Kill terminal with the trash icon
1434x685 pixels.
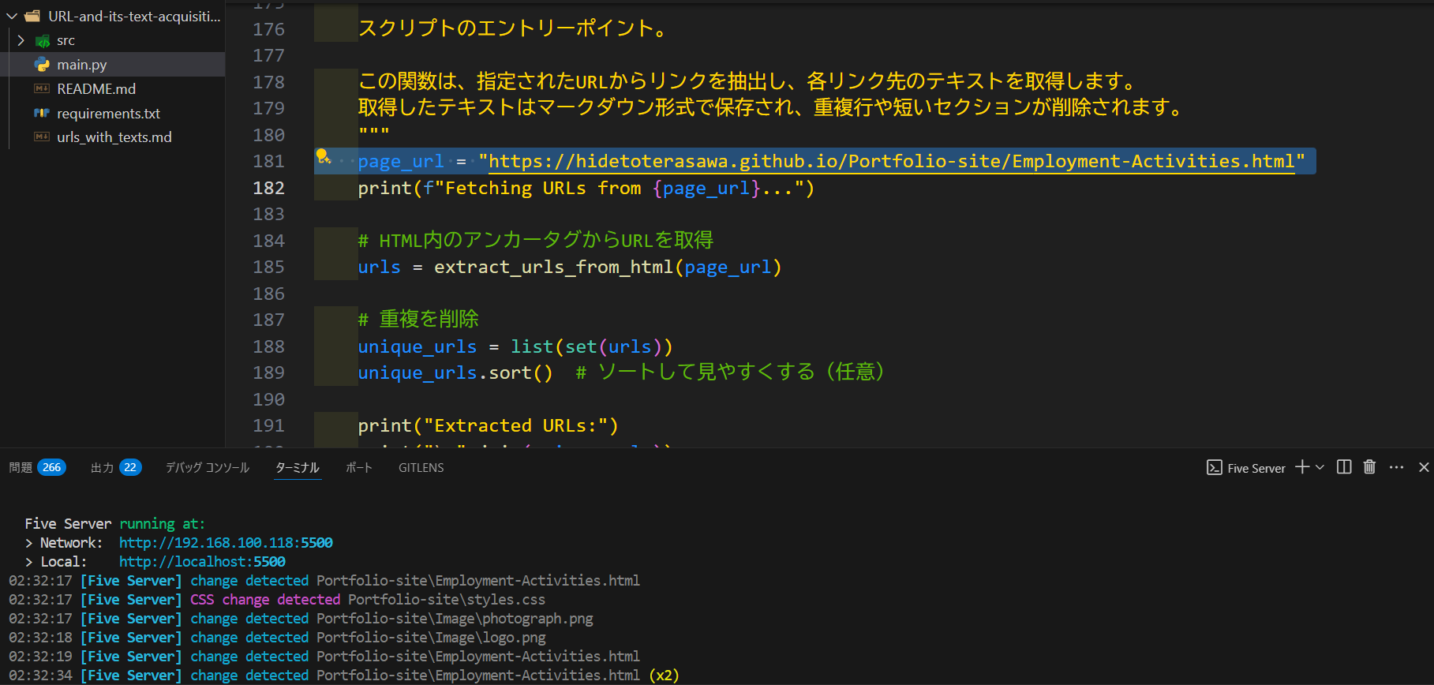click(1369, 467)
